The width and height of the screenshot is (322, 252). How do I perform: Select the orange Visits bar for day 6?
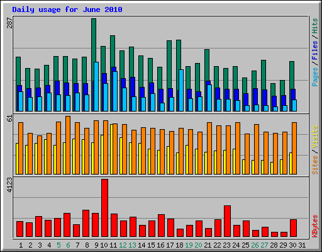68,145
